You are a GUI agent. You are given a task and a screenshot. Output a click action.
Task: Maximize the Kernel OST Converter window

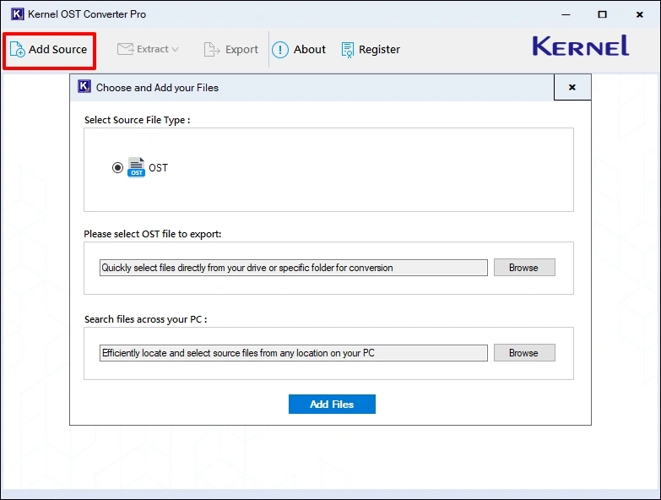point(602,14)
